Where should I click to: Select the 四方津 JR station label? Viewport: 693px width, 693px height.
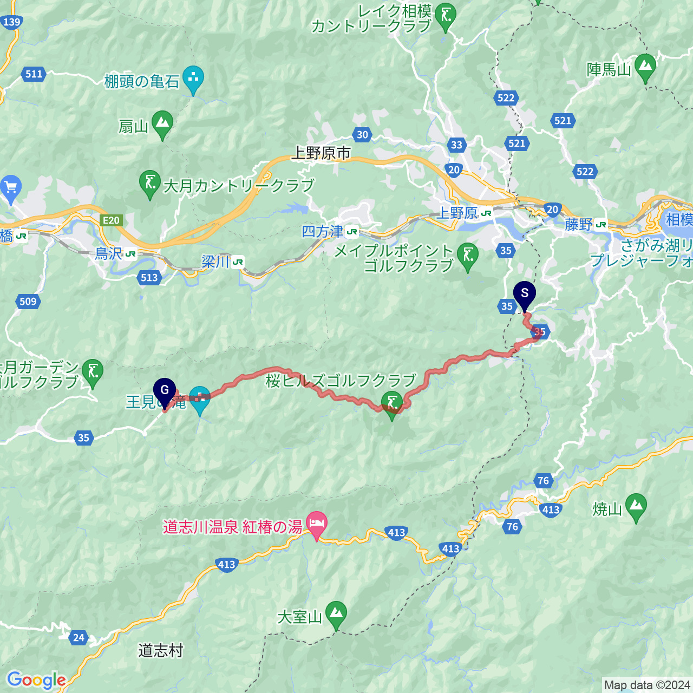[330, 232]
